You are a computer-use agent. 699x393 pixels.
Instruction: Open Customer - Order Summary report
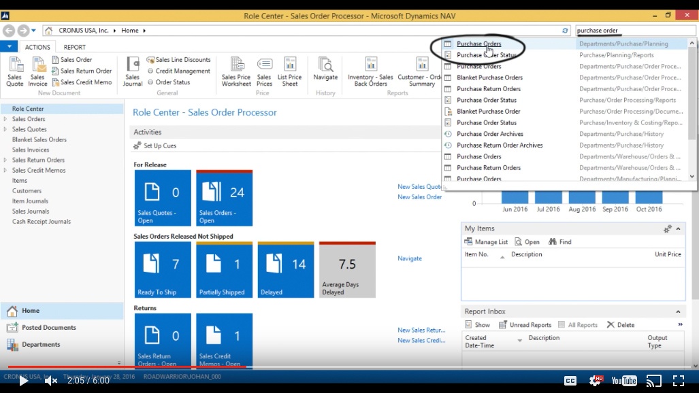click(x=419, y=71)
